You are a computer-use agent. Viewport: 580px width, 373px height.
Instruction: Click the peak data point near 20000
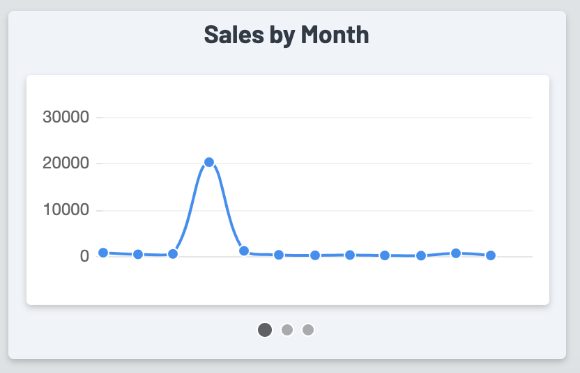click(x=209, y=162)
